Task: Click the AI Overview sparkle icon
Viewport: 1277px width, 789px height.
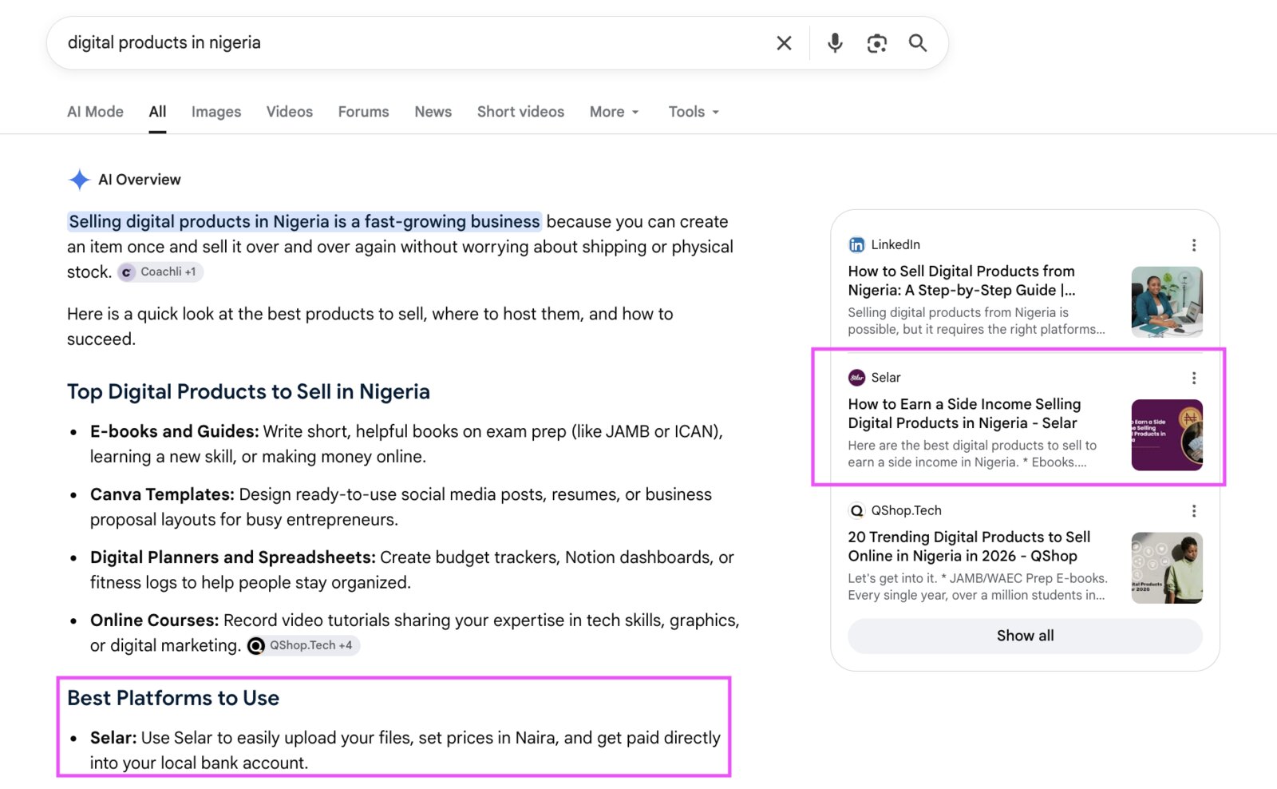Action: pyautogui.click(x=79, y=180)
